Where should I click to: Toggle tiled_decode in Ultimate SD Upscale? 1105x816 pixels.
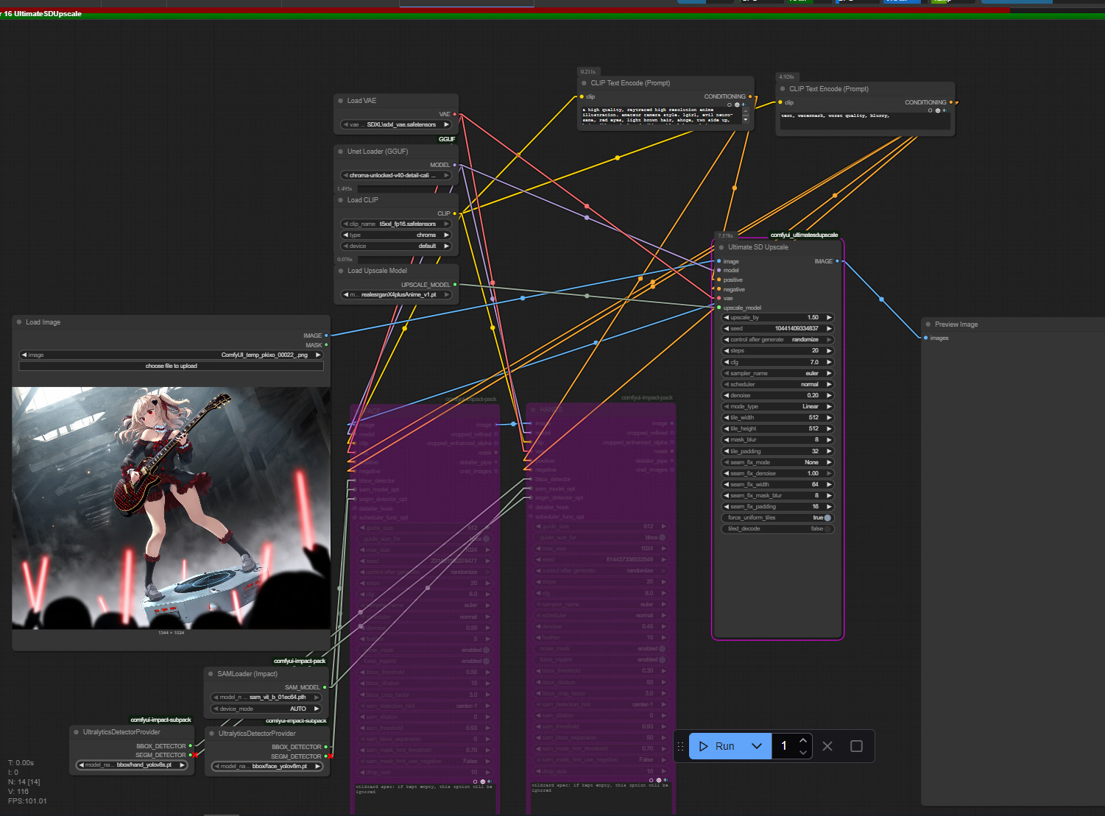(778, 529)
